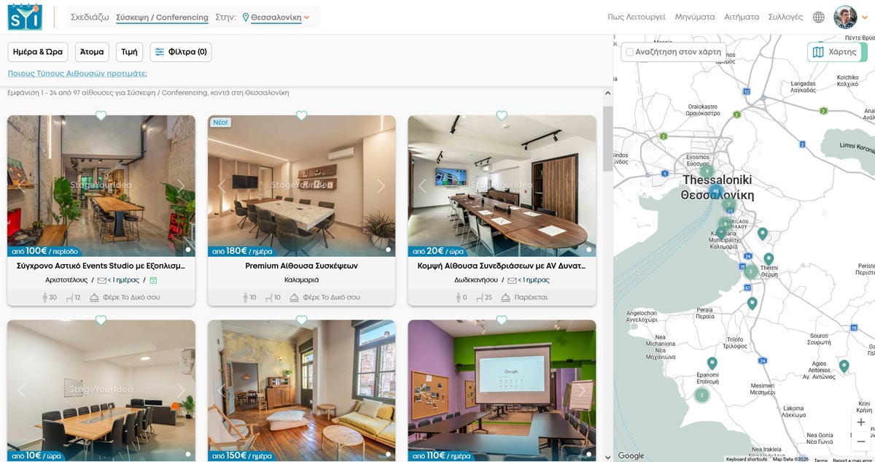
Task: Go to Μηνύματα in the top menu
Action: (695, 17)
